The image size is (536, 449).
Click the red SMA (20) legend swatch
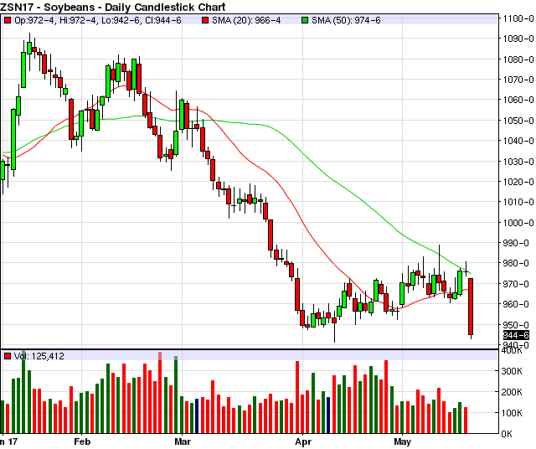(205, 20)
